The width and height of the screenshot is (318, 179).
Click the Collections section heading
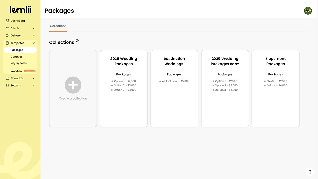coord(62,42)
